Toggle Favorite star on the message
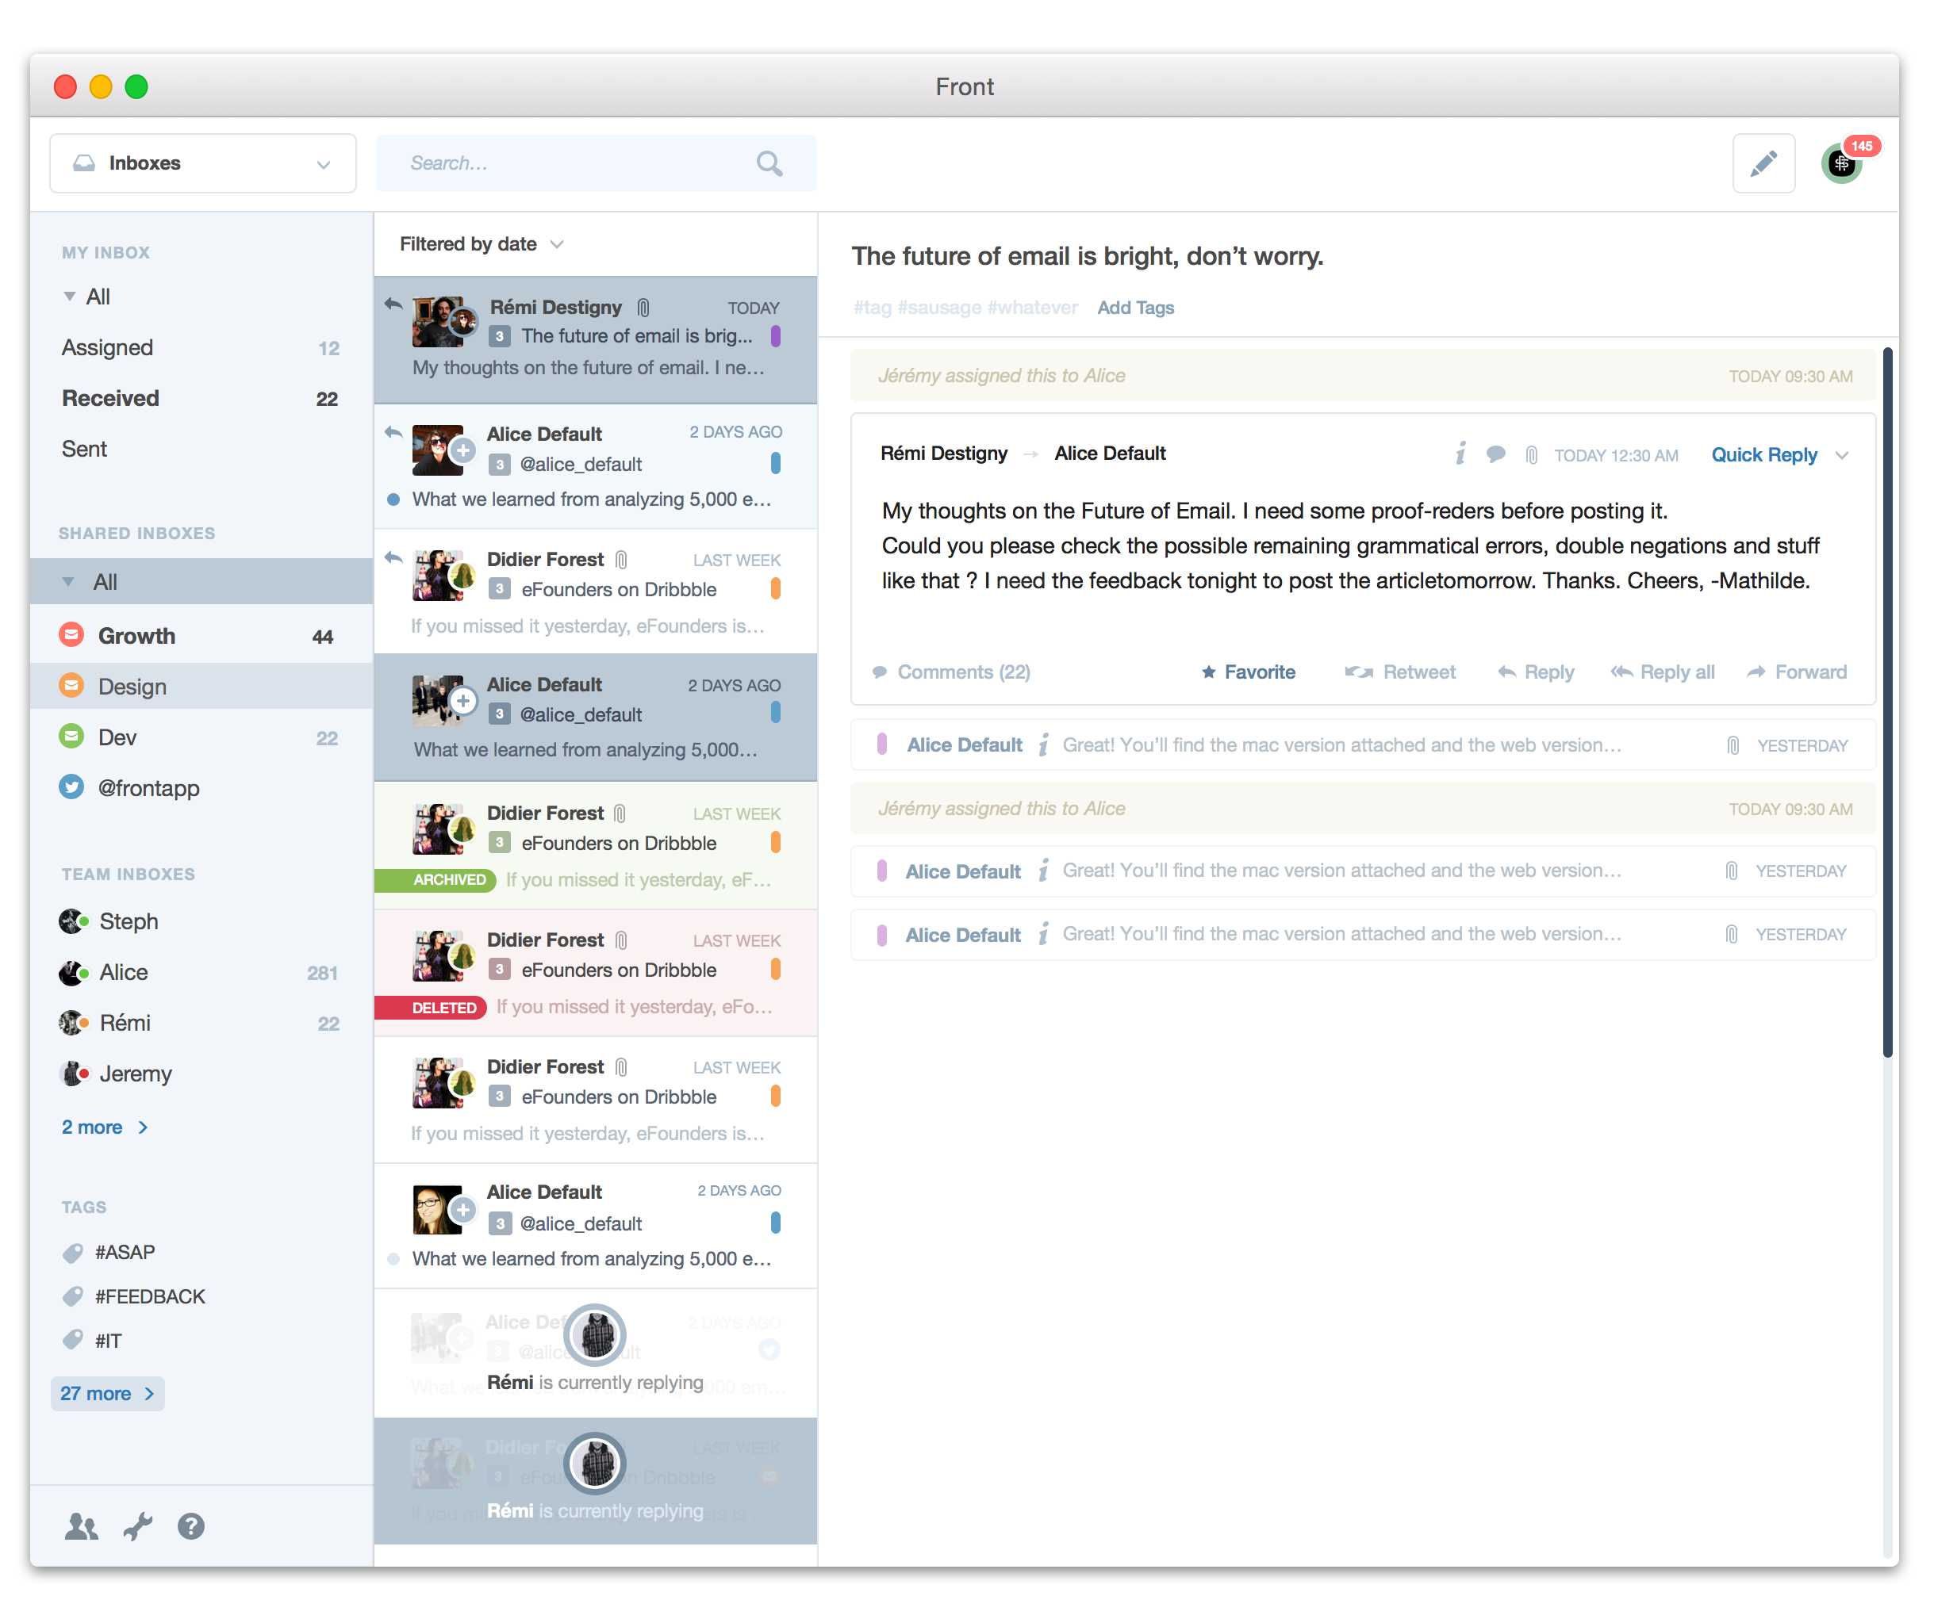This screenshot has width=1934, height=1619. pyautogui.click(x=1249, y=673)
